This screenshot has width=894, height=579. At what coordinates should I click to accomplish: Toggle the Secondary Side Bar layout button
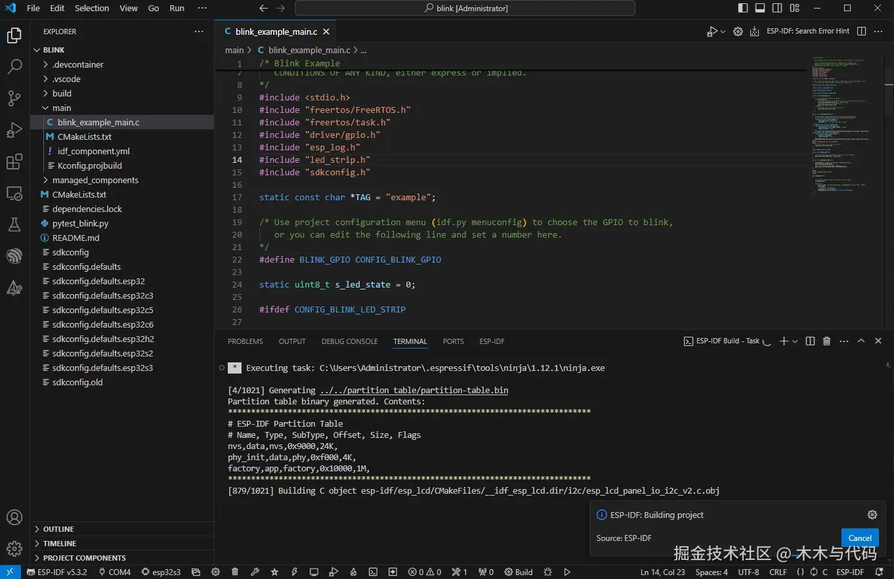pyautogui.click(x=777, y=9)
